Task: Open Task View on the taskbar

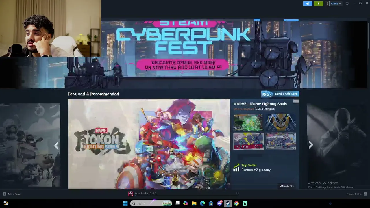Action: (x=177, y=203)
